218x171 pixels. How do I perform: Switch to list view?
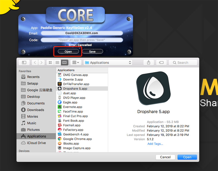coord(57,63)
